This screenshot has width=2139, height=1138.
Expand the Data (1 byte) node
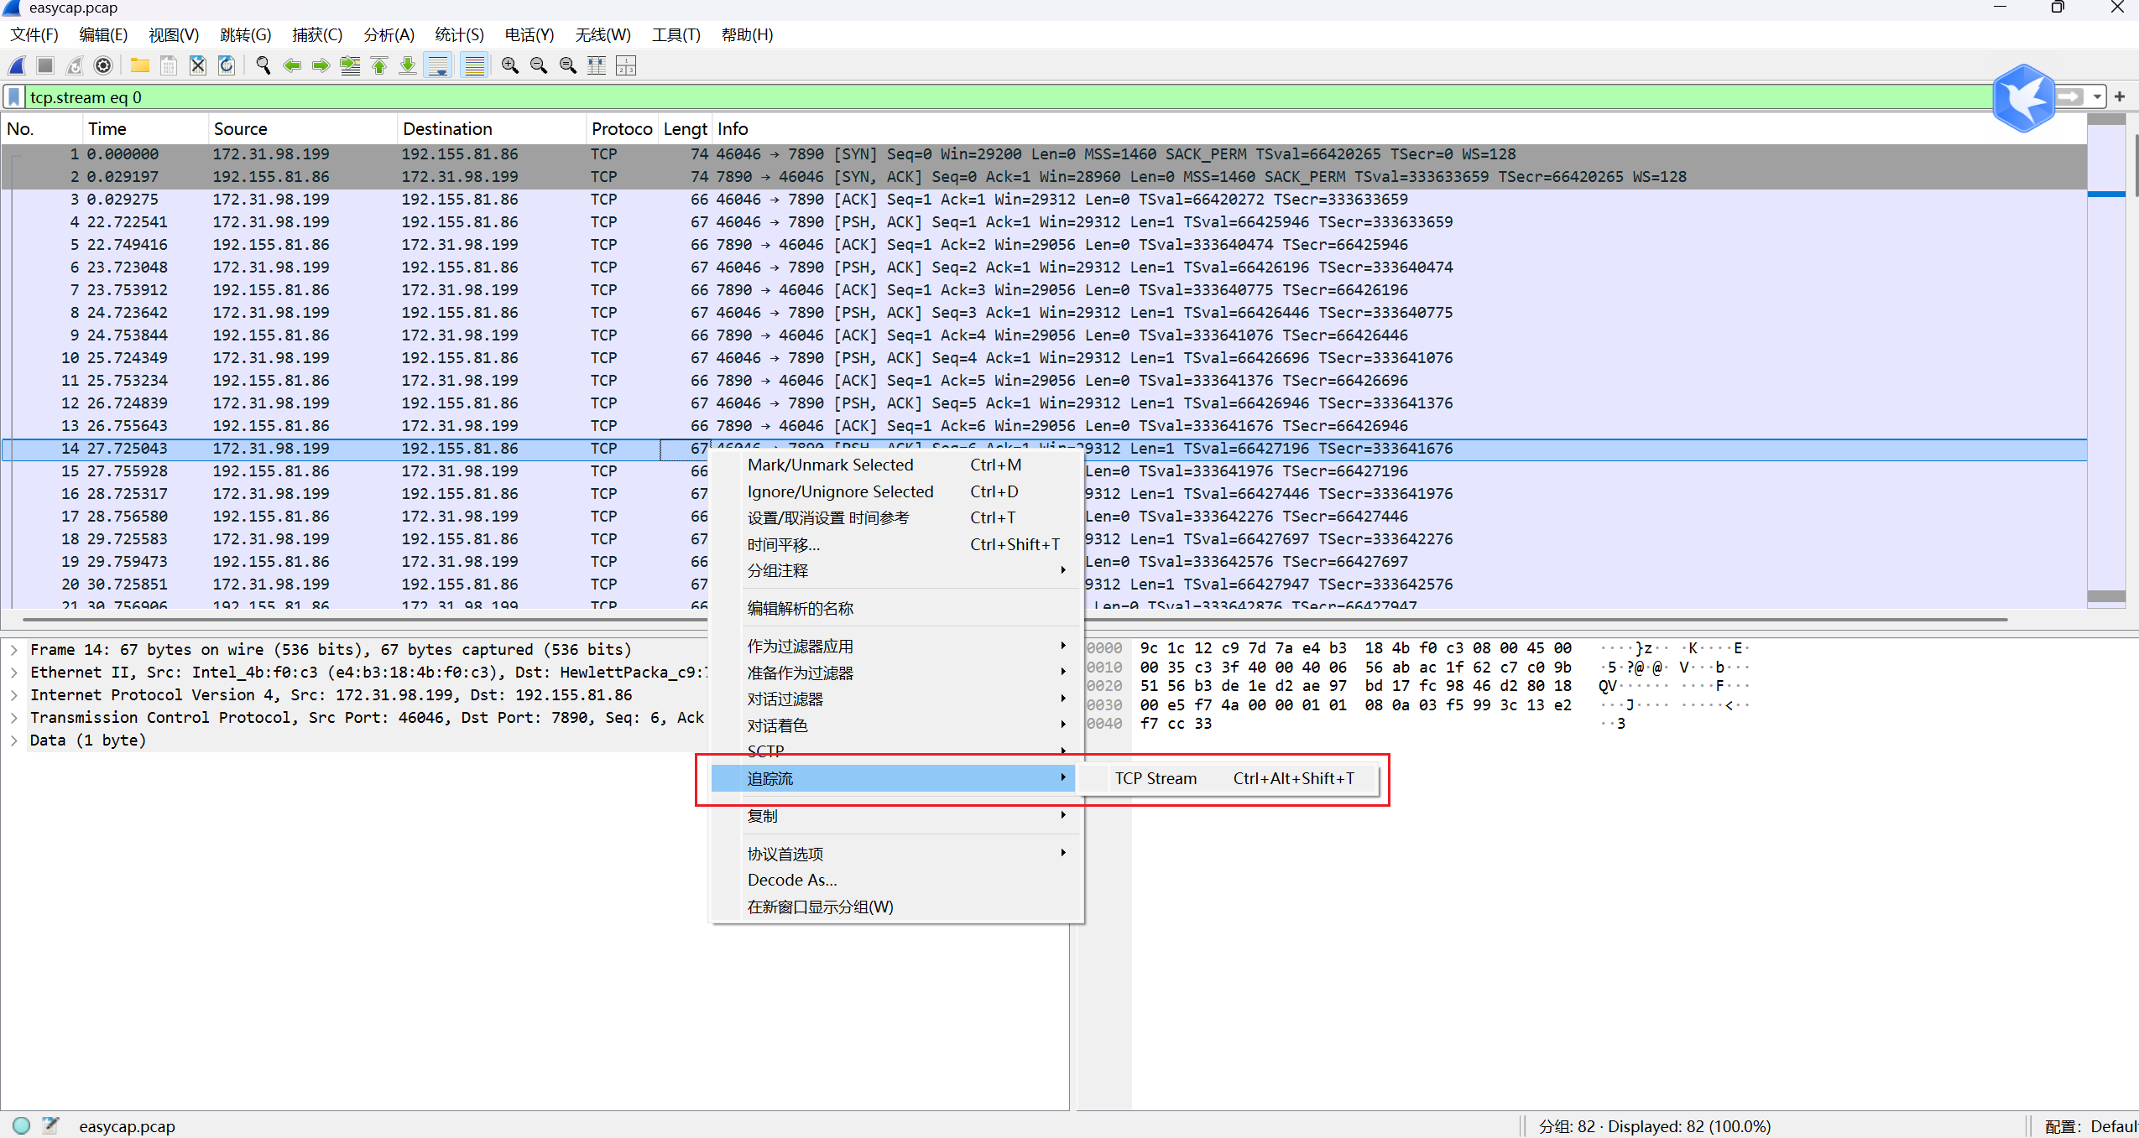[x=14, y=740]
